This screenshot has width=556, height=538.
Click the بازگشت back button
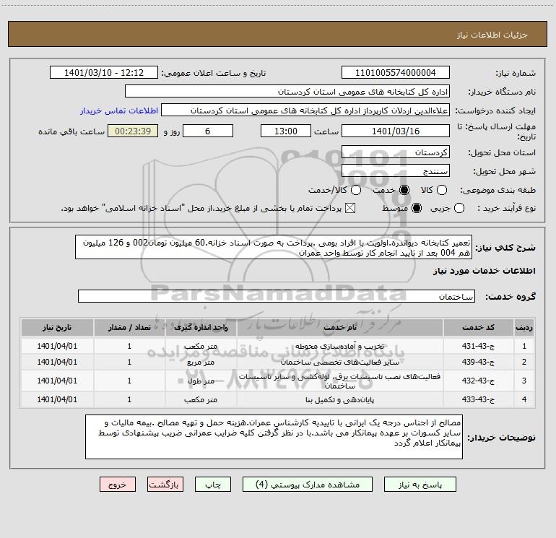coord(165,485)
